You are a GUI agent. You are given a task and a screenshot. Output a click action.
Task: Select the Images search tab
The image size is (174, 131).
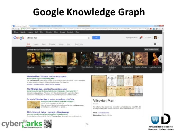pos(36,44)
